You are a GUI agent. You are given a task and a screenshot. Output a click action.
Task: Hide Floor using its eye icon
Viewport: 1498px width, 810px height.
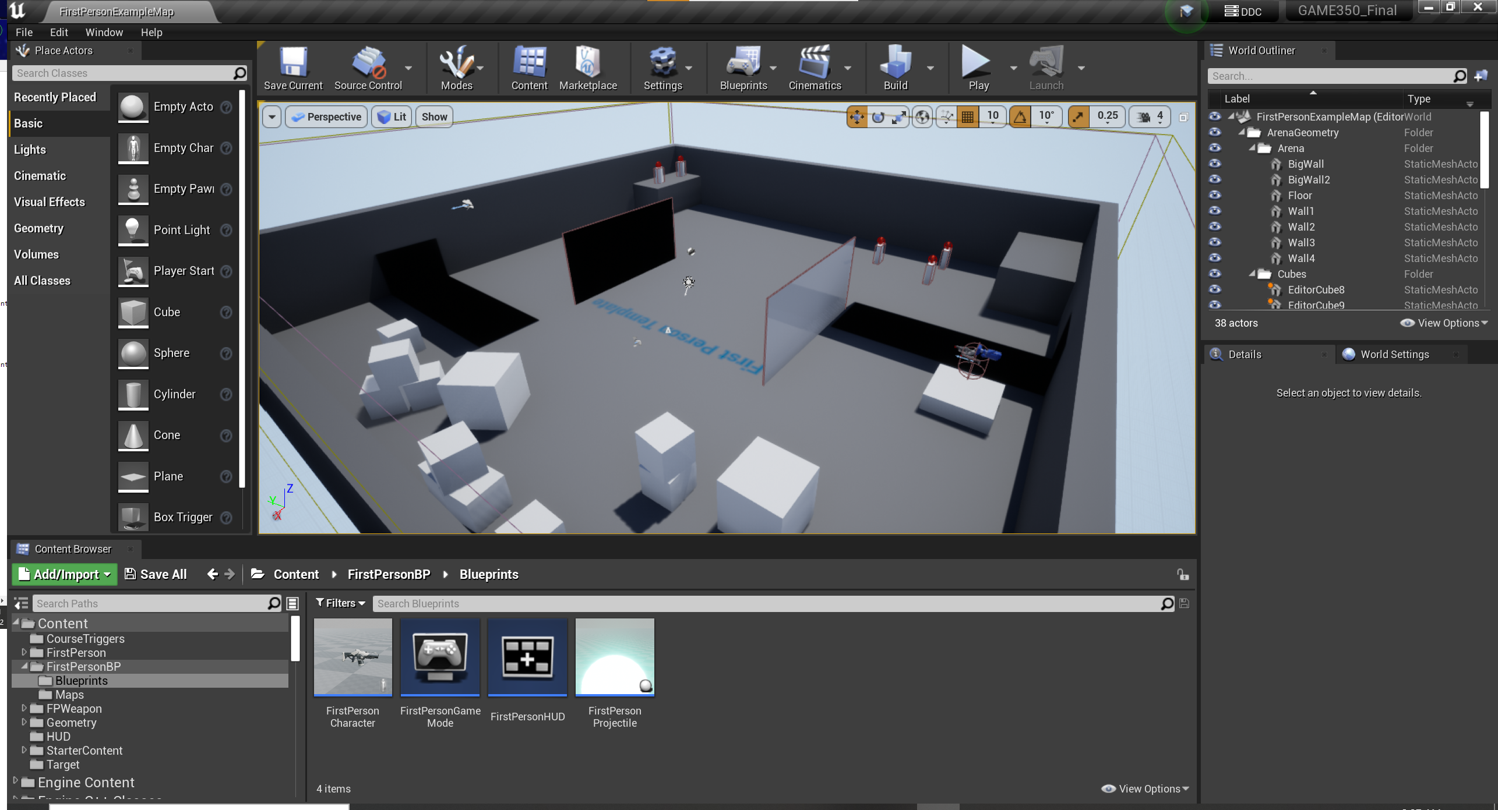tap(1215, 195)
